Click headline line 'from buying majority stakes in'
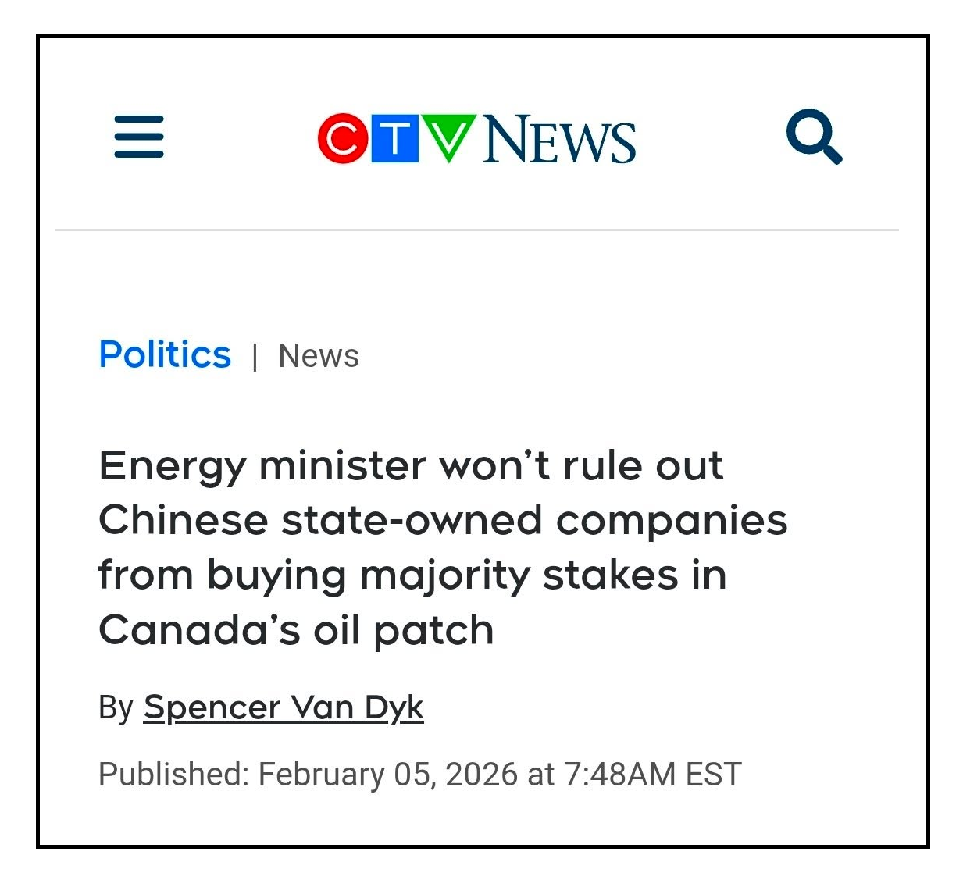This screenshot has height=887, width=963. (412, 575)
